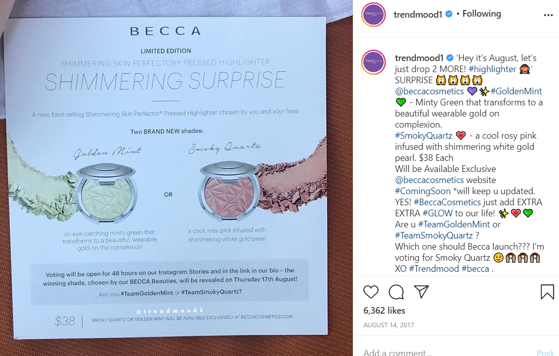Click the #Trendmood hashtag
This screenshot has width=559, height=356.
433,269
